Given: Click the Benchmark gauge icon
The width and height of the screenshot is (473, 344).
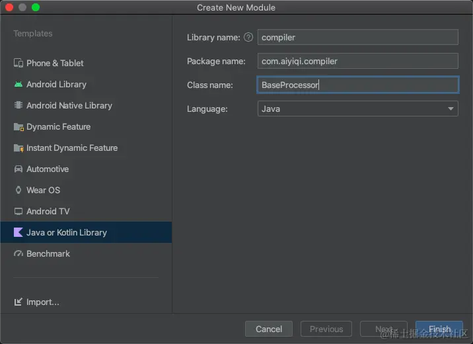Looking at the screenshot, I should [x=18, y=254].
